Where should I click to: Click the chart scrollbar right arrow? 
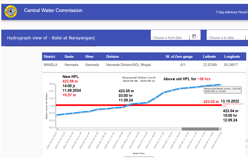(220, 129)
